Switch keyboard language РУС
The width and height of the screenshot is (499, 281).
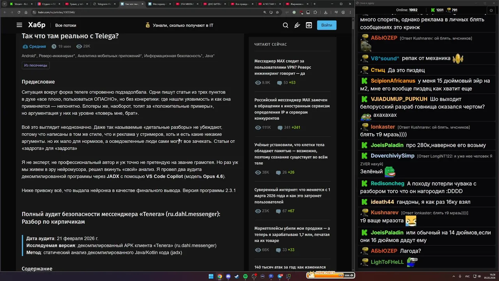click(467, 276)
